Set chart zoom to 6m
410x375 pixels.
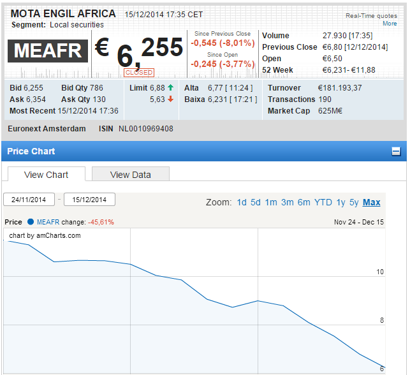coord(304,202)
